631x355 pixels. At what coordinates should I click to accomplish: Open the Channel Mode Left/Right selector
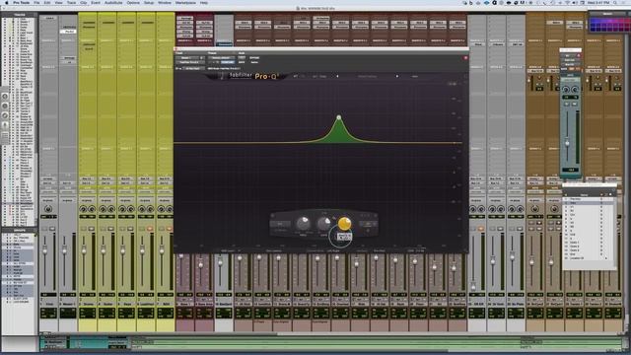(333, 250)
